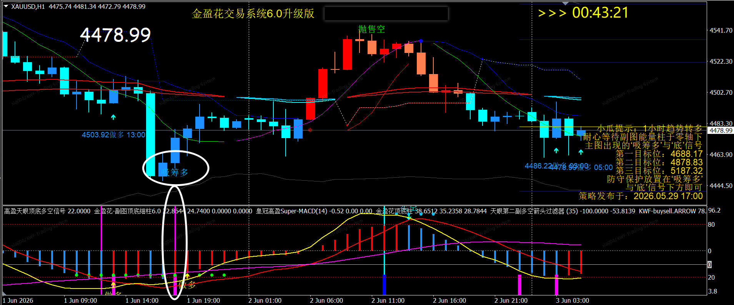Click the 2 Jun 06:00 time label
The height and width of the screenshot is (305, 734).
tap(326, 300)
